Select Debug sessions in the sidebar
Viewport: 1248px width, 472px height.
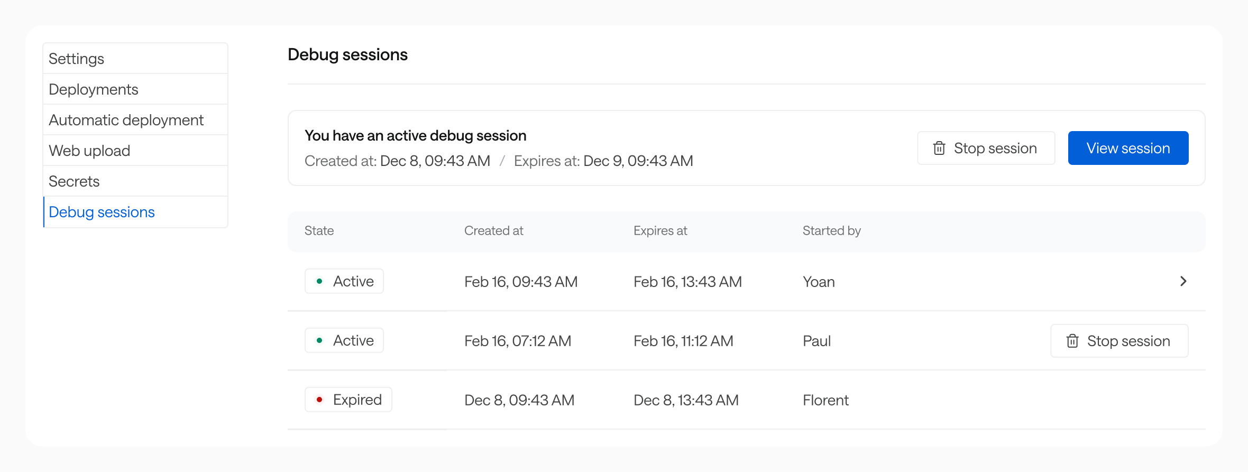coord(135,212)
